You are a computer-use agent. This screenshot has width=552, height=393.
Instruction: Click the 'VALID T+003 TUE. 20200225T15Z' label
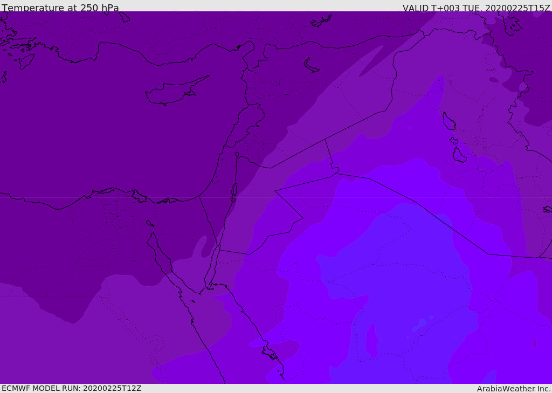pyautogui.click(x=477, y=8)
